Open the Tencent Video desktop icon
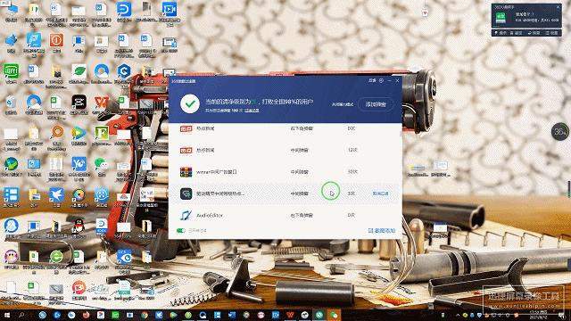The width and height of the screenshot is (571, 321). (x=79, y=133)
